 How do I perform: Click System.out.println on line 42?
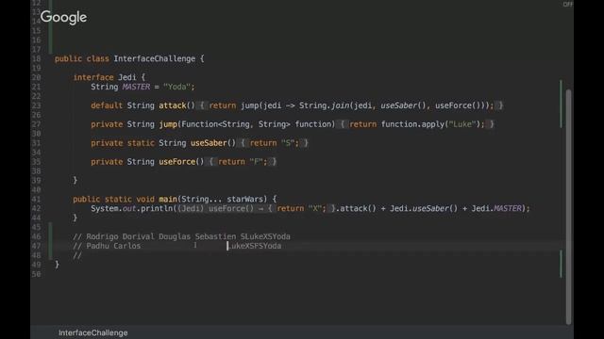(131, 209)
